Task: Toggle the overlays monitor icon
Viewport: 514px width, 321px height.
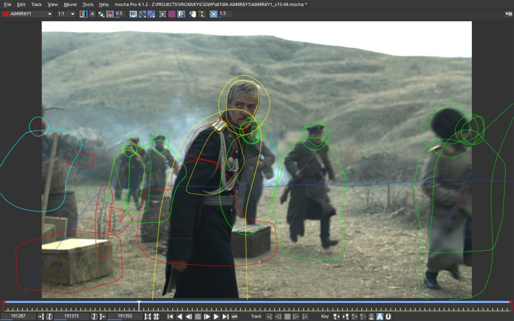Action: point(133,14)
